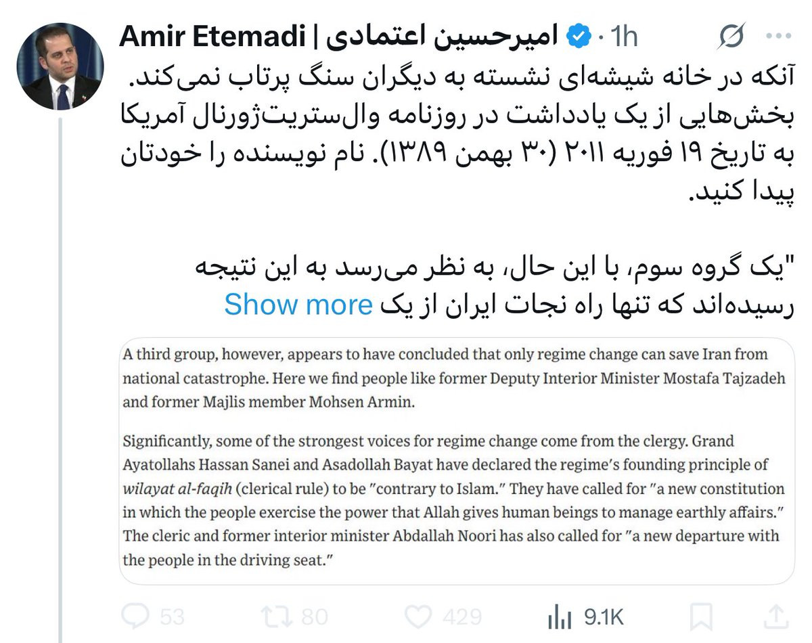The height and width of the screenshot is (643, 812).
Task: Tap the share upload-arrow icon
Action: (x=773, y=617)
